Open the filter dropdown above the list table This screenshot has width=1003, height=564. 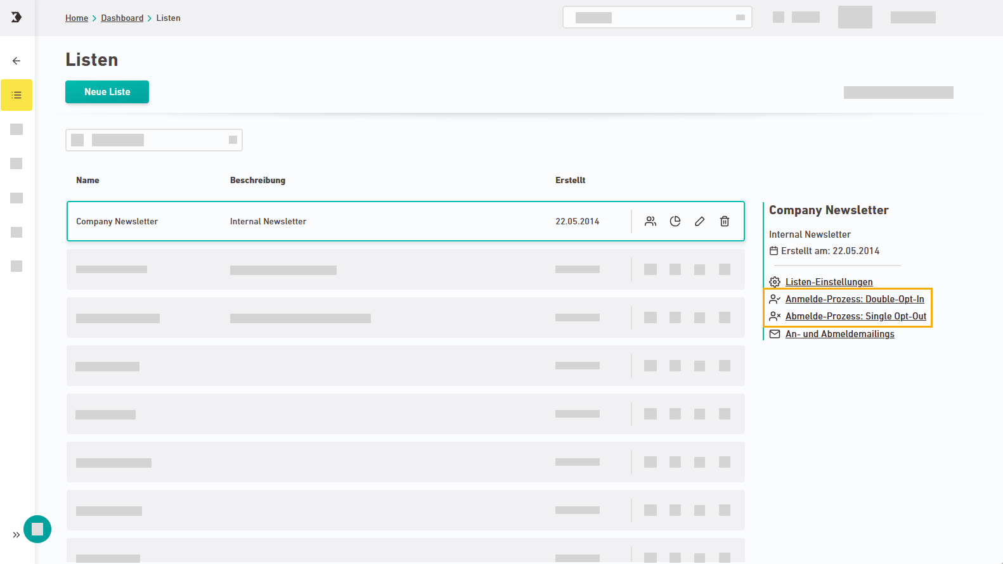154,140
